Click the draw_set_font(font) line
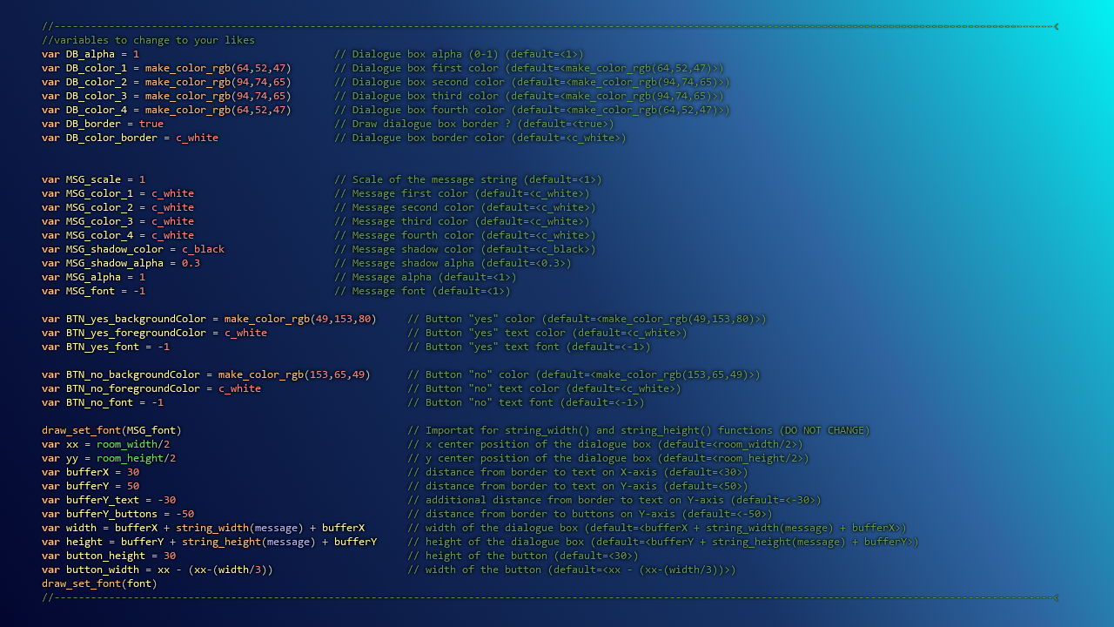This screenshot has height=627, width=1114. pos(98,583)
